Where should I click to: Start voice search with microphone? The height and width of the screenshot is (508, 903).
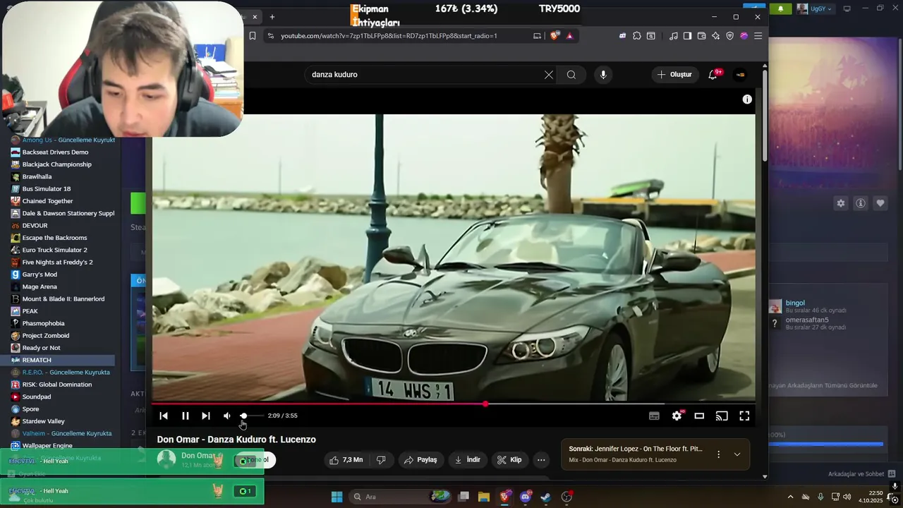click(x=603, y=75)
